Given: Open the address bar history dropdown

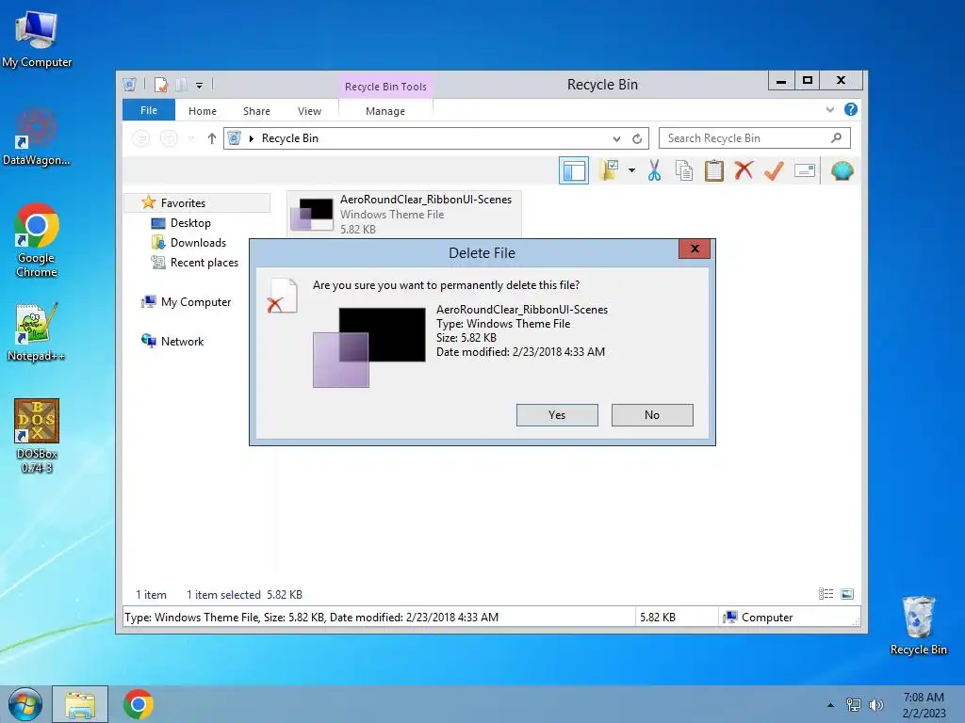Looking at the screenshot, I should point(616,139).
